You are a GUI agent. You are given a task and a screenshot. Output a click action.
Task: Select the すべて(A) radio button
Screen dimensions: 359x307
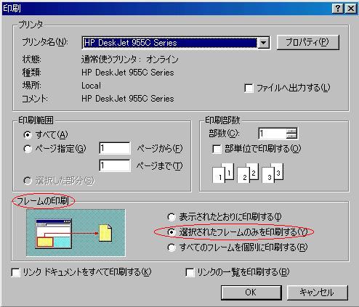[x=28, y=135]
